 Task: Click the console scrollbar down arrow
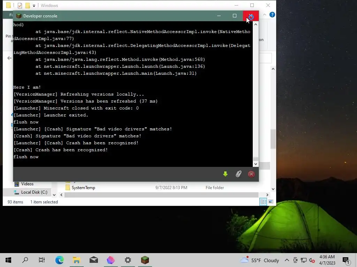(256, 164)
